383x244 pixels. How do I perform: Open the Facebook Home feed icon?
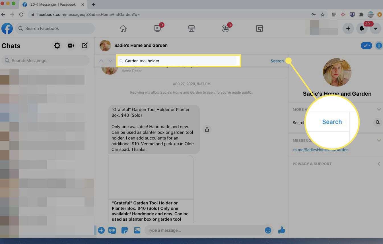123,28
